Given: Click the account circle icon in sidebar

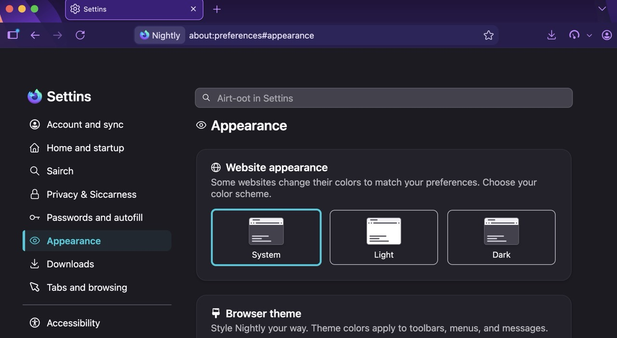Looking at the screenshot, I should point(35,125).
